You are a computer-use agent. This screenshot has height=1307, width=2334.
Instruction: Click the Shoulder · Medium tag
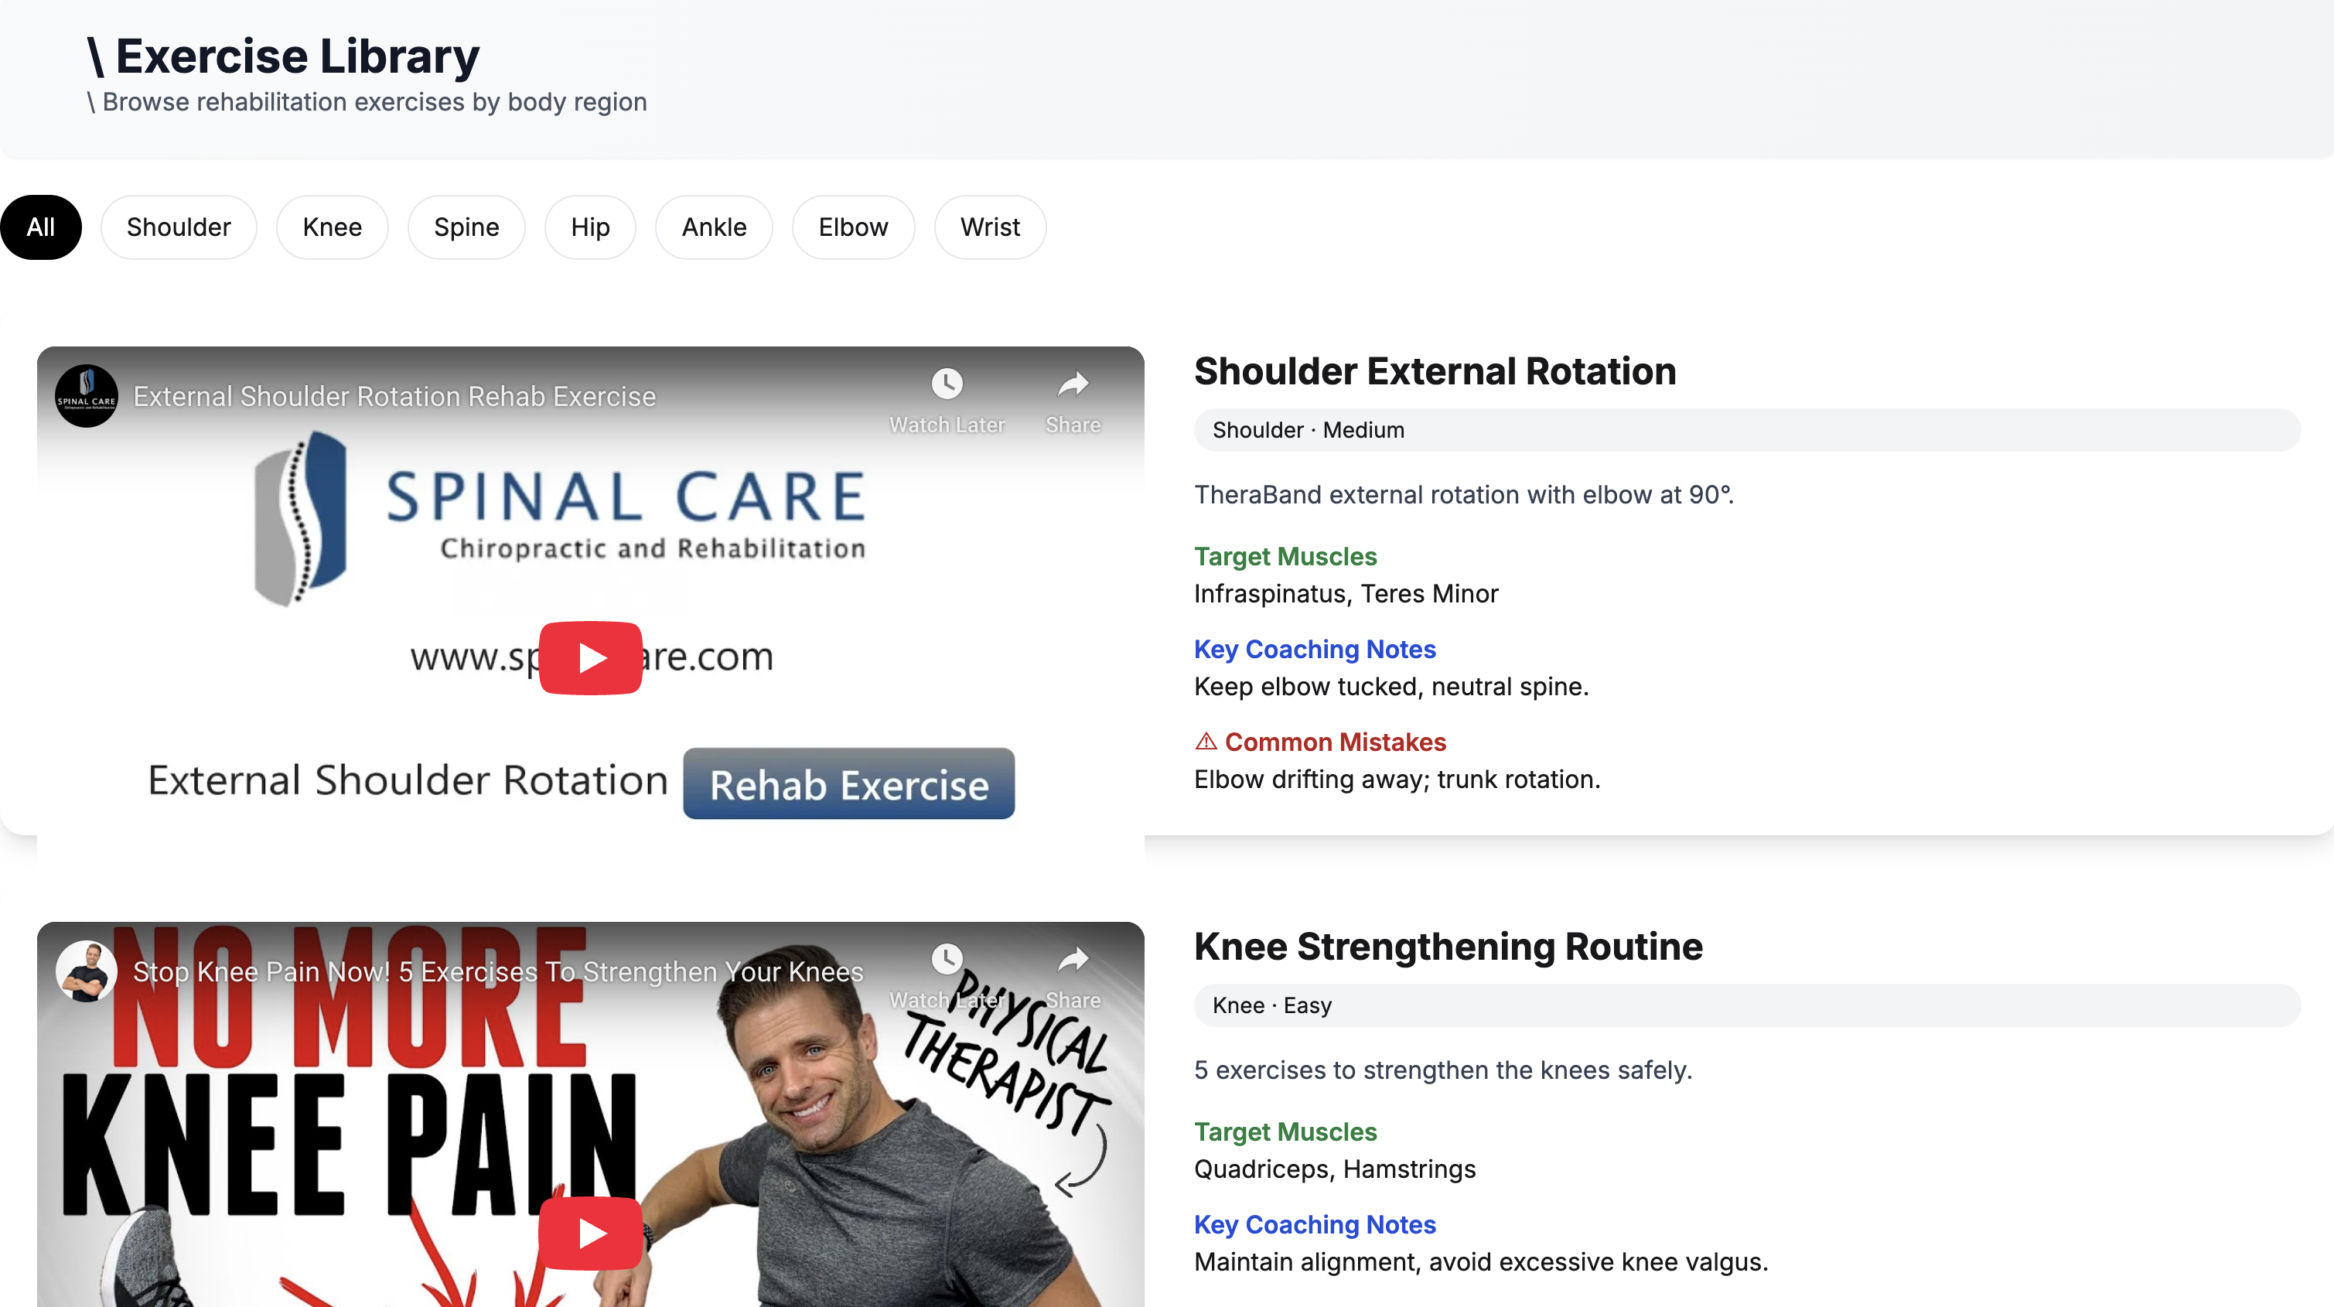pyautogui.click(x=1309, y=431)
